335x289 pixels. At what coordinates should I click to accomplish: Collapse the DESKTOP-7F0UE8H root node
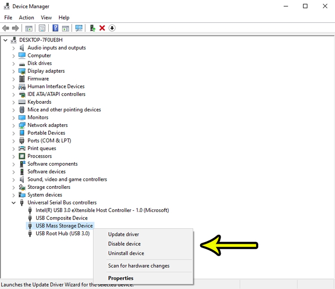coord(5,40)
